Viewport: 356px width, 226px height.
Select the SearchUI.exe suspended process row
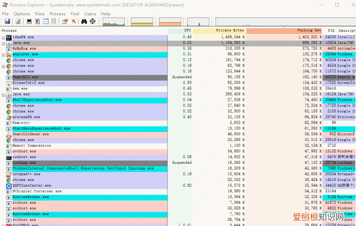(178, 77)
